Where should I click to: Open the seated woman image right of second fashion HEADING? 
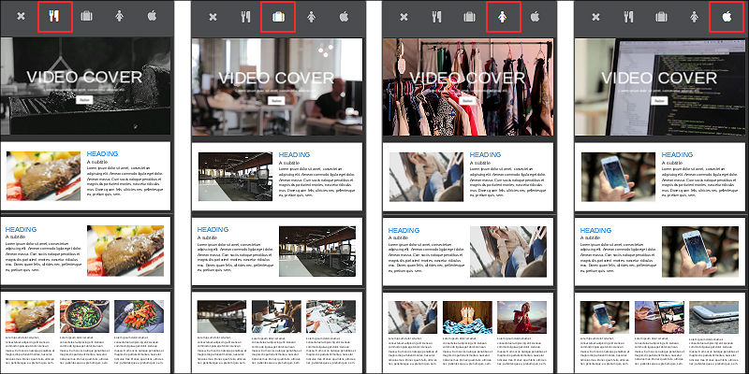[508, 252]
